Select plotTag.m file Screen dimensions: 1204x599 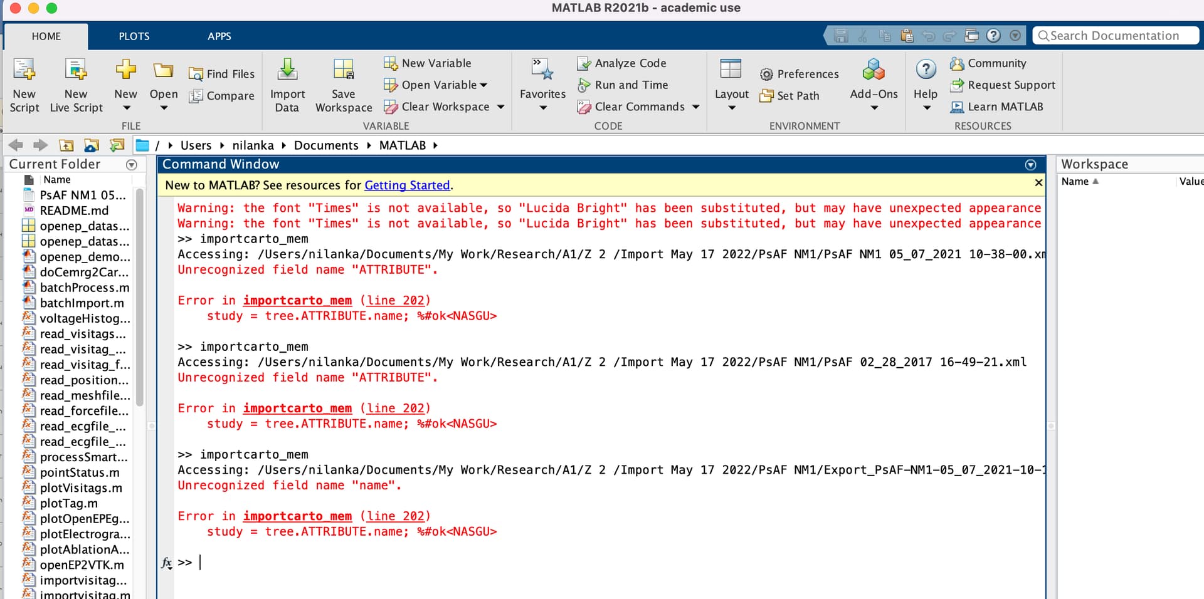69,503
